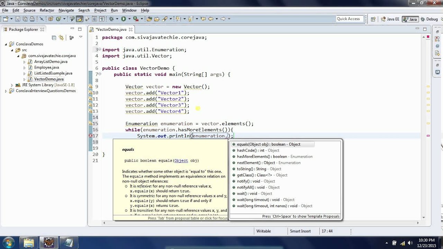Image resolution: width=443 pixels, height=249 pixels.
Task: Switch to the VectorDemo.java editor tab
Action: 111,29
